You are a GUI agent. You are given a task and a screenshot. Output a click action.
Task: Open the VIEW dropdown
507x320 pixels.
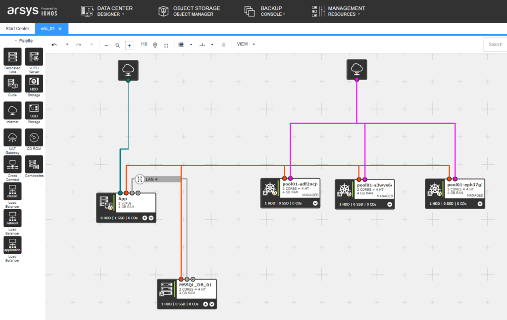coord(246,44)
